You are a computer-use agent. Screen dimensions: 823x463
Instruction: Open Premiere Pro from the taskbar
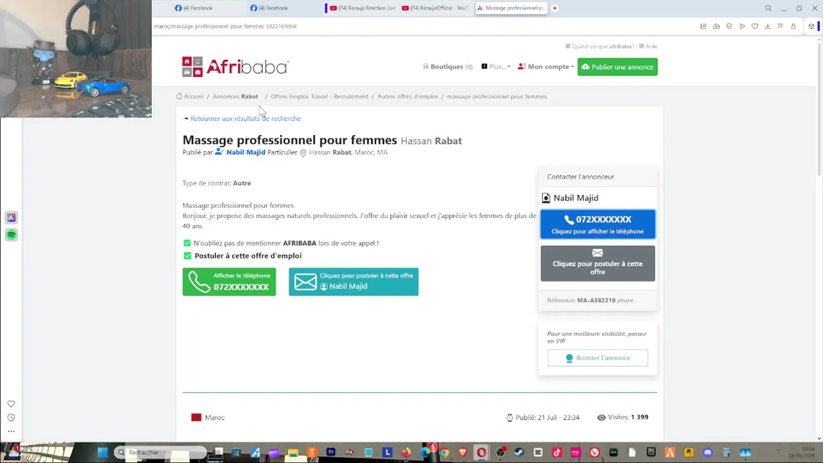point(330,453)
